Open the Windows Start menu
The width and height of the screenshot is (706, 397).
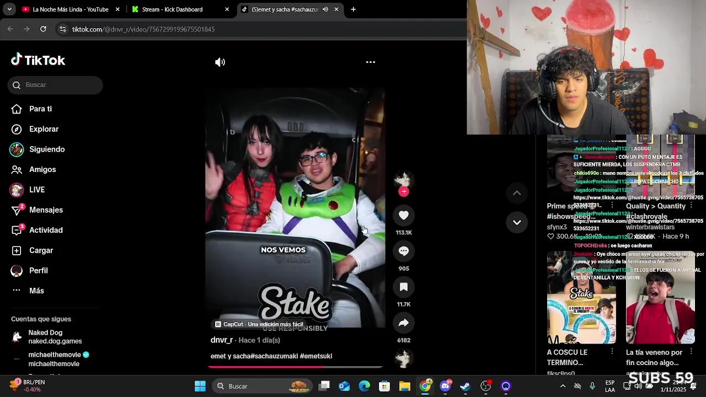(200, 386)
